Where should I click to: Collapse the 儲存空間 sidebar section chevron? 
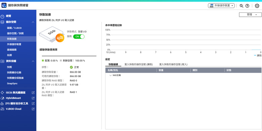coord(33,22)
